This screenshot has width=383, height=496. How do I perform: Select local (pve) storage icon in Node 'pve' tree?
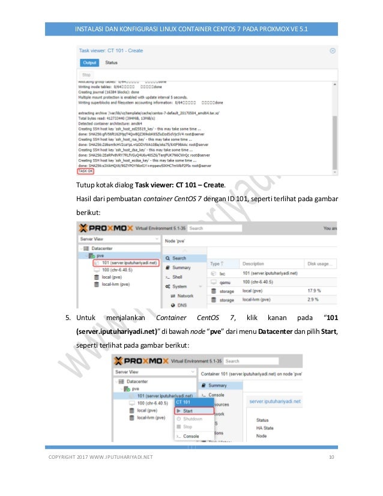coord(97,277)
